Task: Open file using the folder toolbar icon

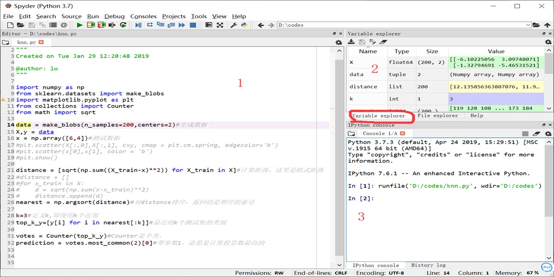Action: click(21, 25)
